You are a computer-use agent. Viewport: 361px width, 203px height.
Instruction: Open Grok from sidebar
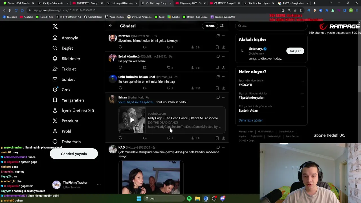coord(61,90)
